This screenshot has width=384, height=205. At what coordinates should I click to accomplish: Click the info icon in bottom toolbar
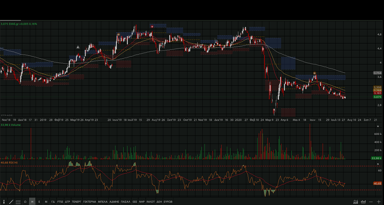point(4,202)
